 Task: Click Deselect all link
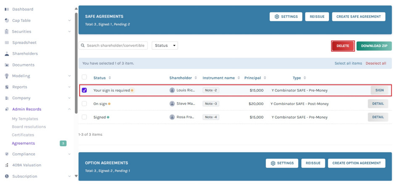376,63
